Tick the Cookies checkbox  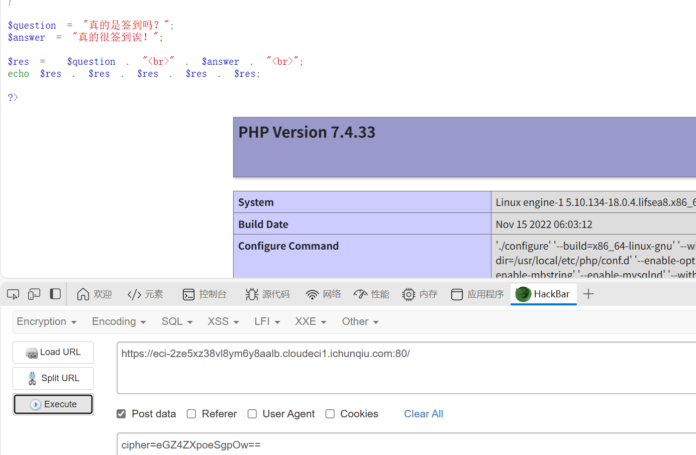pos(330,414)
